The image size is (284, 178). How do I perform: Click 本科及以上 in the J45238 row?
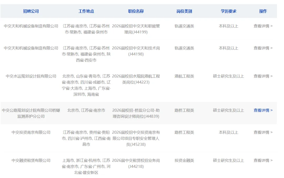(x=229, y=132)
